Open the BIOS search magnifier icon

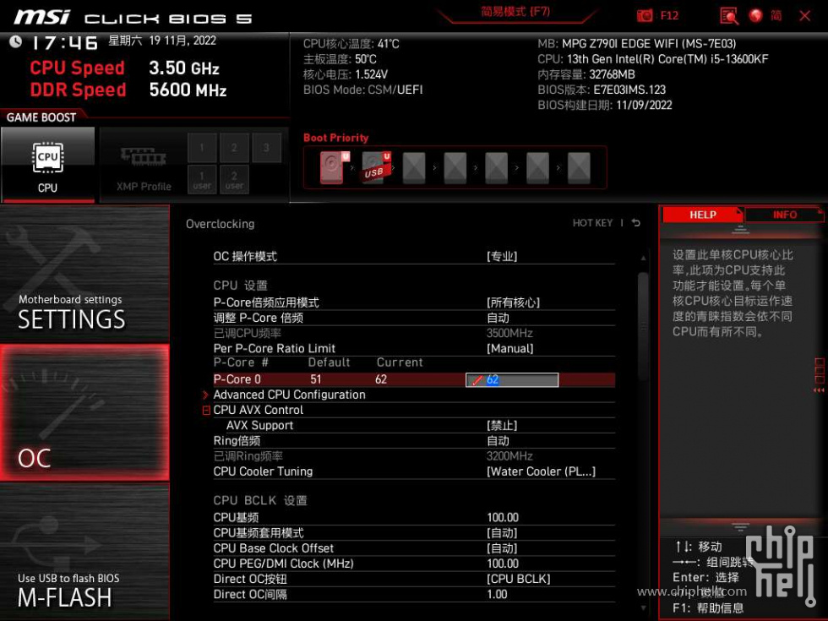[x=728, y=16]
